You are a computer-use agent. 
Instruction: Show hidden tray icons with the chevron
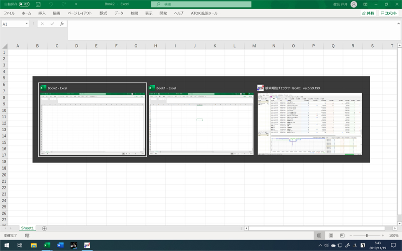coord(320,245)
